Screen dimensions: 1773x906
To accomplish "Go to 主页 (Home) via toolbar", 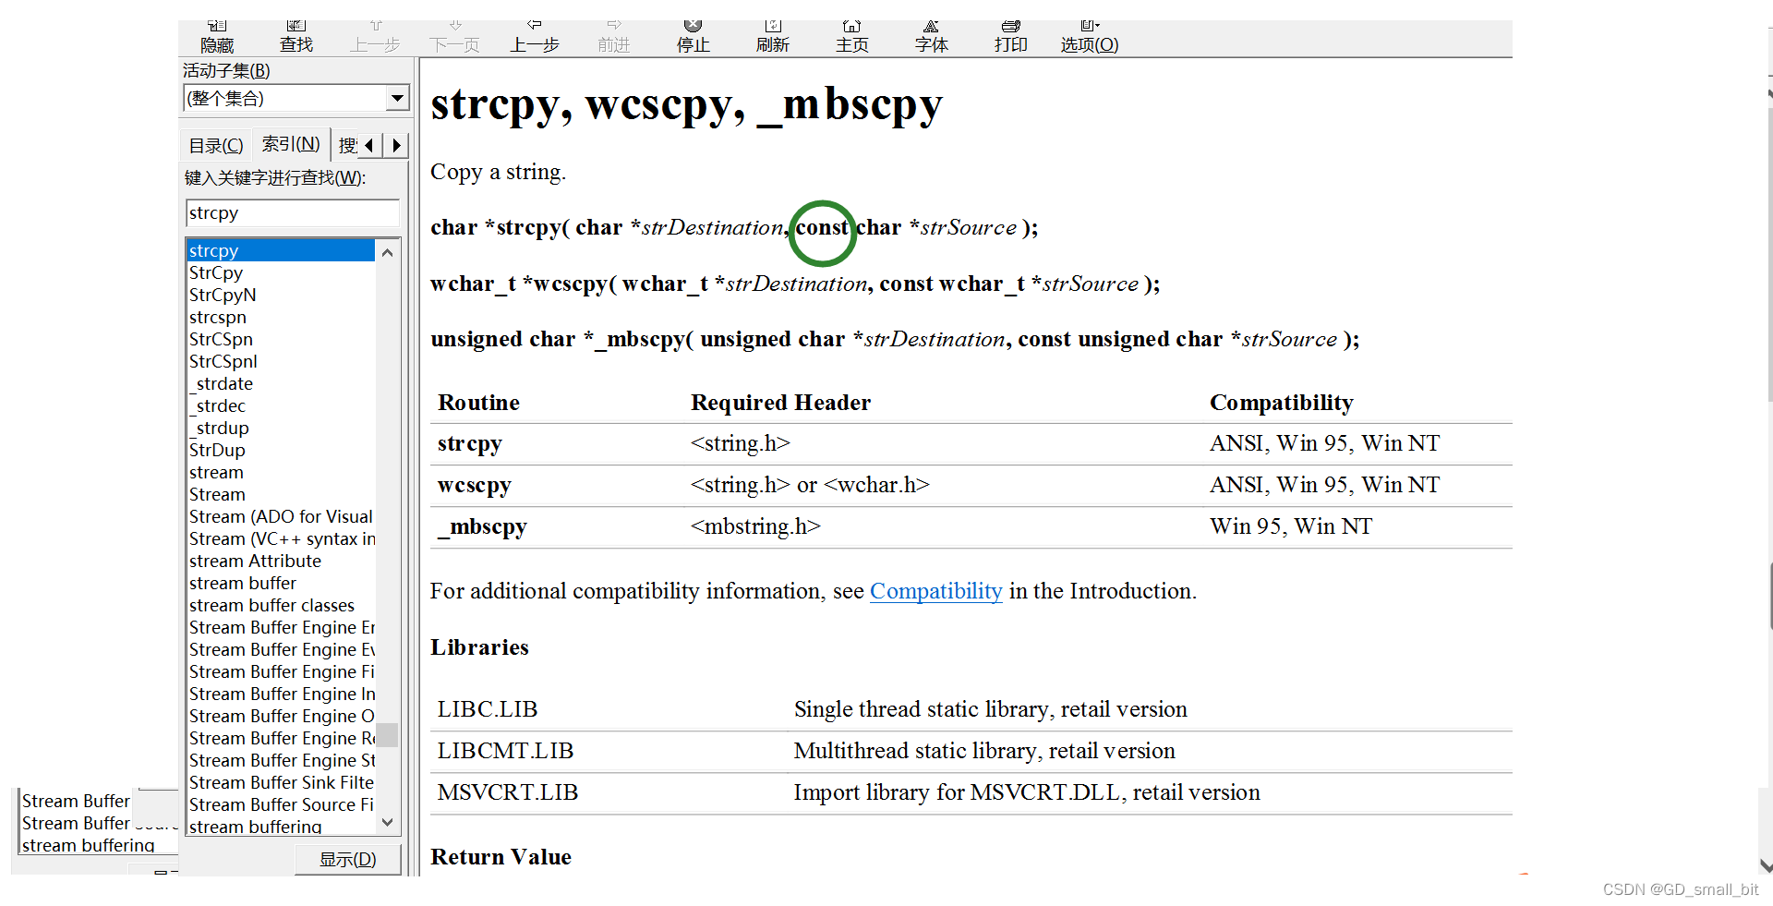I will click(x=852, y=37).
